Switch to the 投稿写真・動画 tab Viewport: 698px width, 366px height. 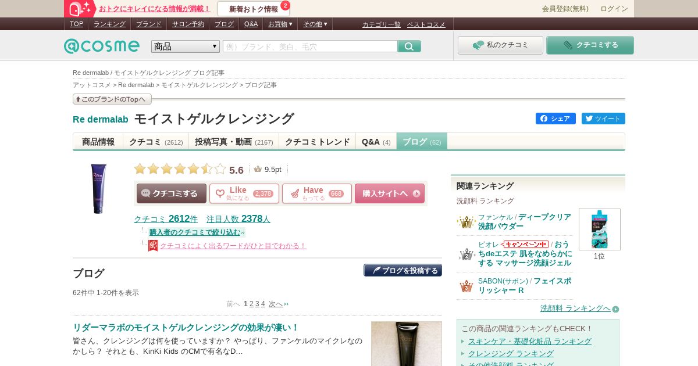pos(234,142)
